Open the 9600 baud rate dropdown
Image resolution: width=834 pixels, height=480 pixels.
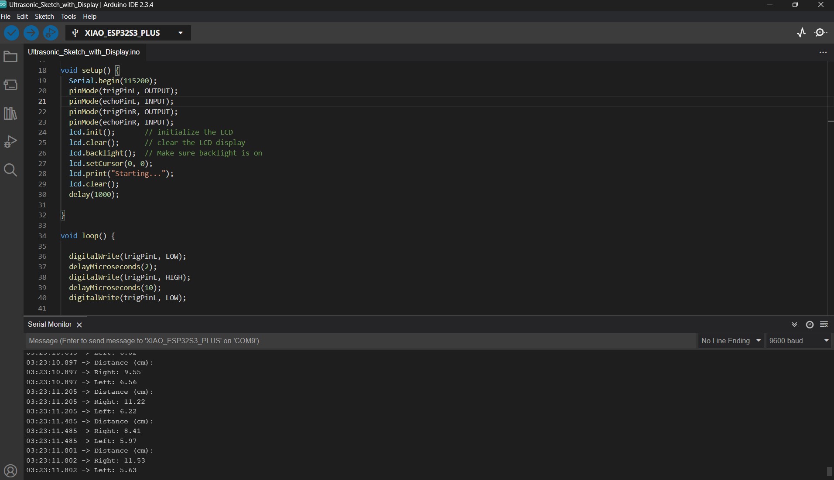[x=799, y=341]
